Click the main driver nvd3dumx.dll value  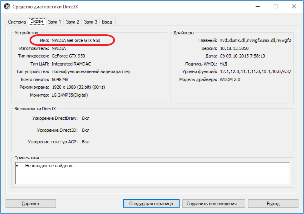(255, 40)
